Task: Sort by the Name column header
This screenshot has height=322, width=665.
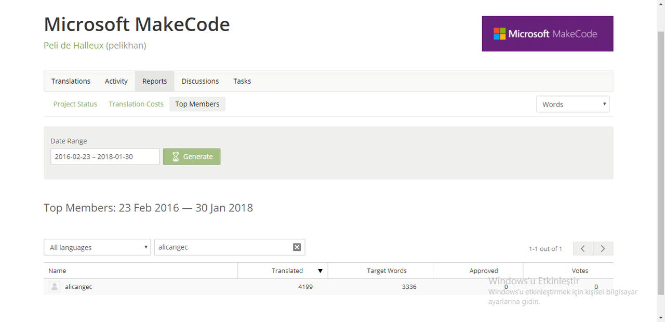Action: pyautogui.click(x=141, y=271)
